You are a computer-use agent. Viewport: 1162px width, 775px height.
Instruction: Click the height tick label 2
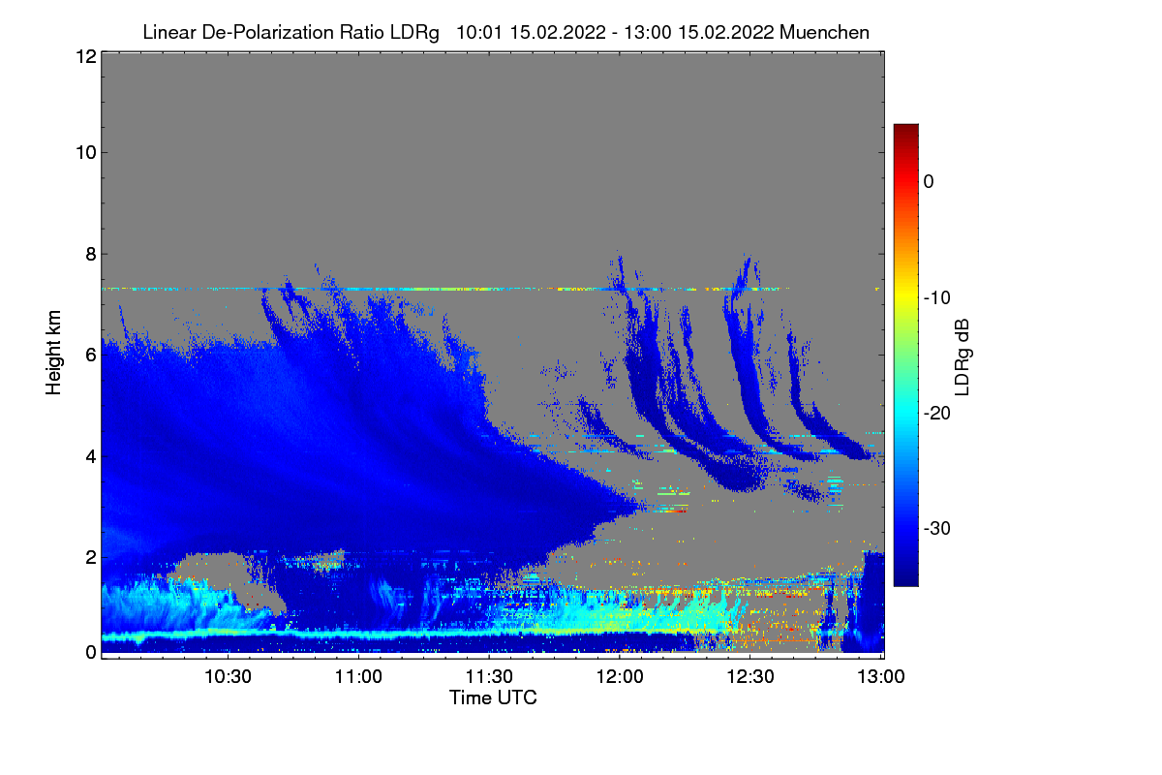pos(90,557)
